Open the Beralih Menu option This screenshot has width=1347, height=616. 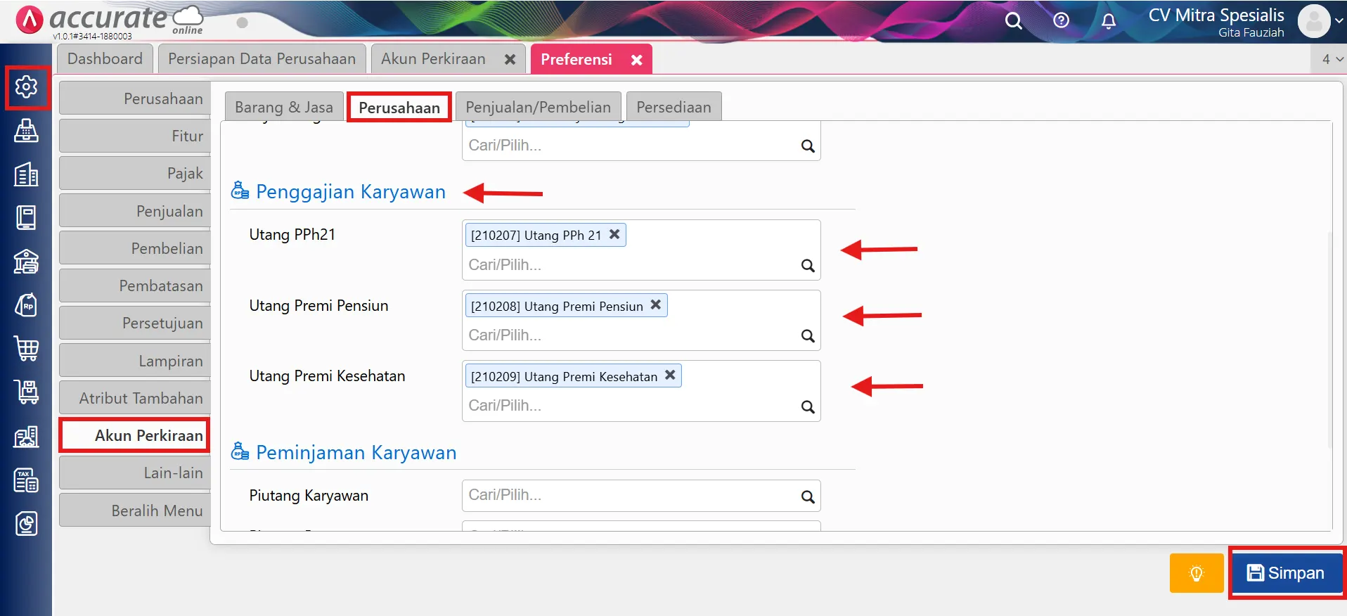pos(135,511)
